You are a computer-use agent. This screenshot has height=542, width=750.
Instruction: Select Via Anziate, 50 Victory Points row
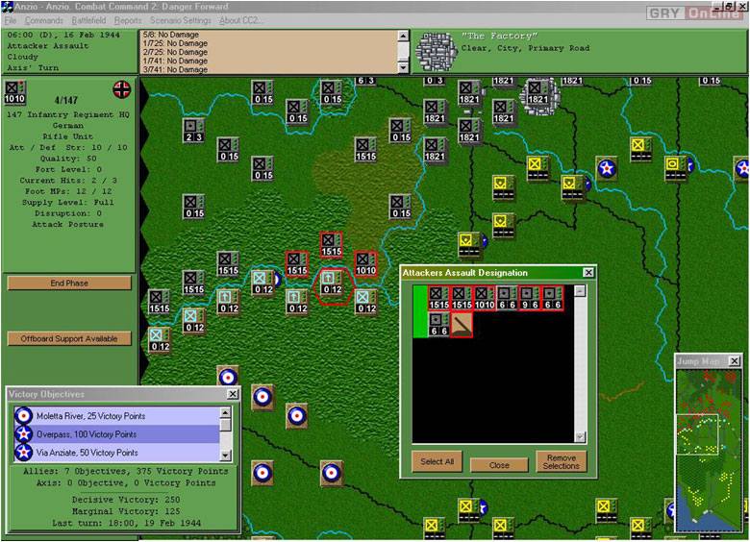pos(116,452)
